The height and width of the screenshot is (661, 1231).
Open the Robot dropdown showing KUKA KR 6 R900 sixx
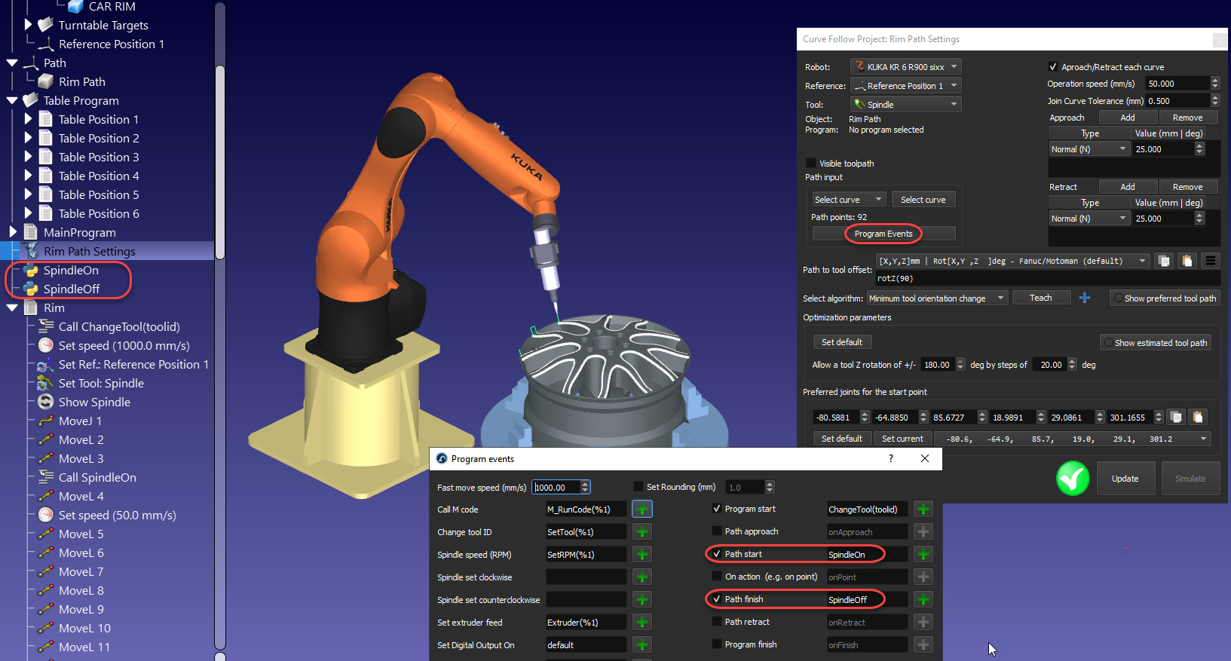(x=906, y=66)
